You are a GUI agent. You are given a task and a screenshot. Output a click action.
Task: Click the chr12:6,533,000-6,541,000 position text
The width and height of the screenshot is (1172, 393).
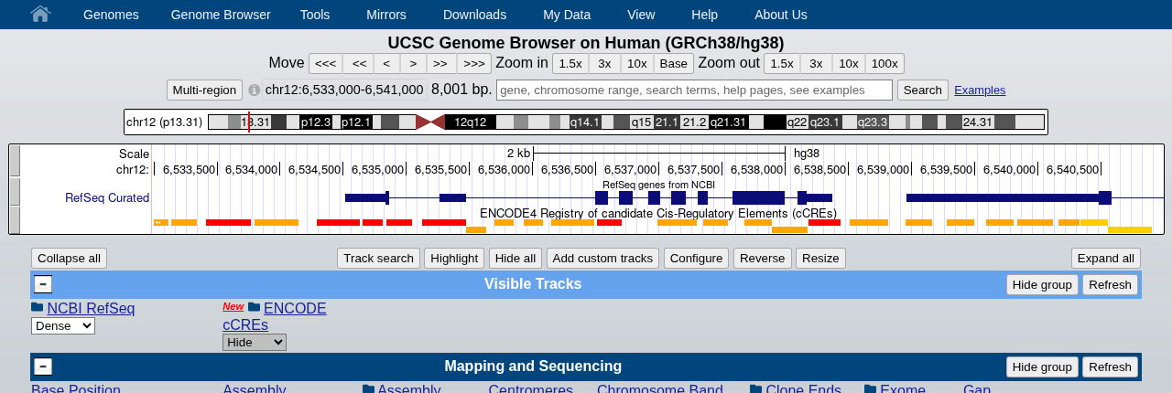pos(344,90)
